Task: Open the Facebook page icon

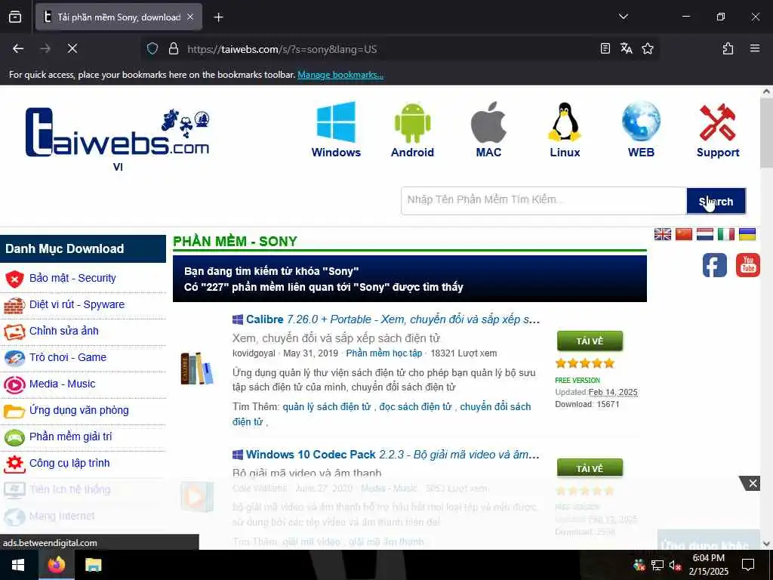Action: tap(714, 265)
